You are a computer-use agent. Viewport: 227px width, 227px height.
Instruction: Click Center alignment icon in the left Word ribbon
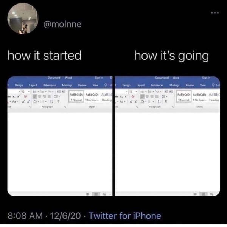40,96
